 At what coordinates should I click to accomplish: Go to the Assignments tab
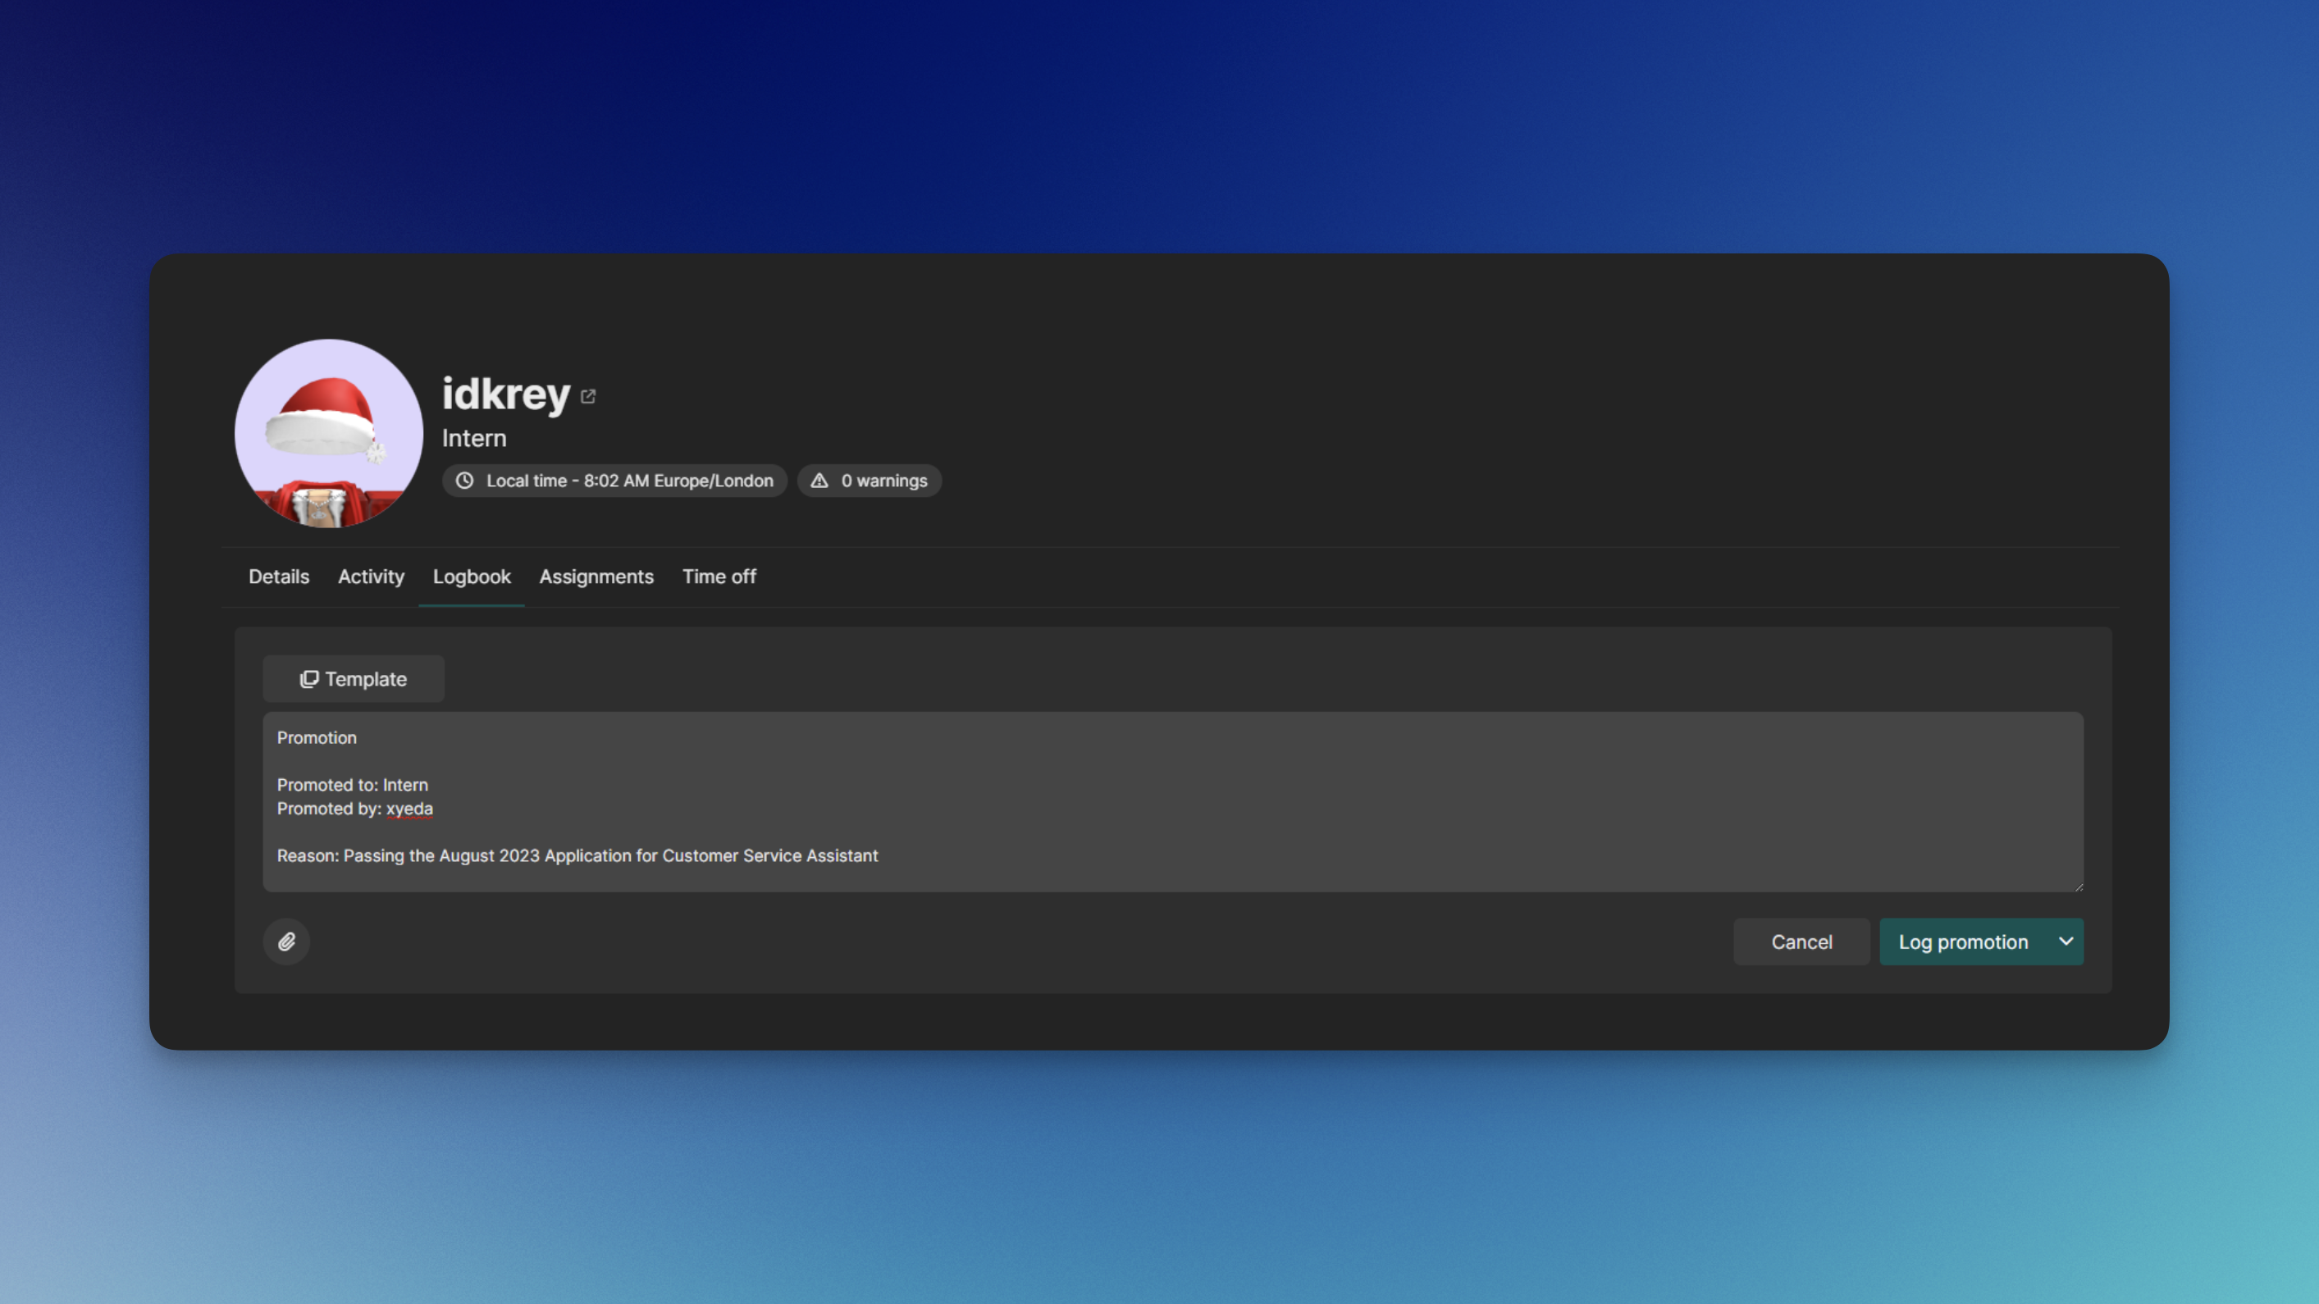(x=596, y=577)
